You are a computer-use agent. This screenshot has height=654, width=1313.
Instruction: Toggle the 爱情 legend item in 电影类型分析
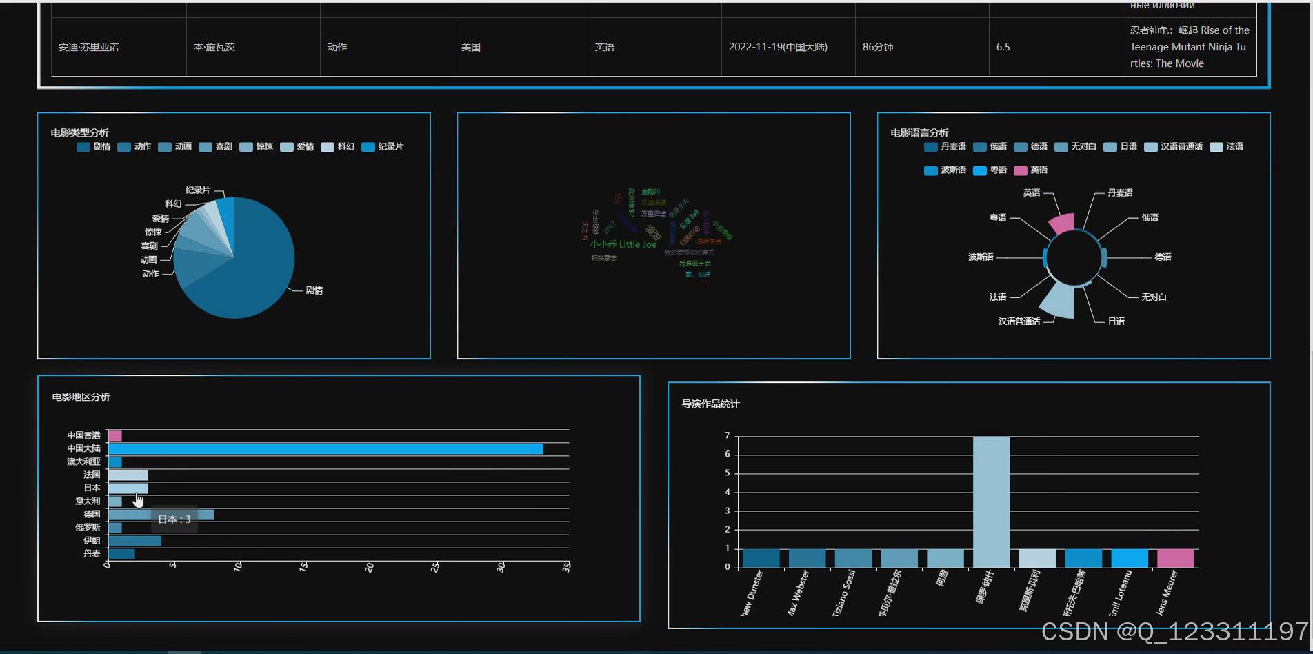tap(297, 147)
